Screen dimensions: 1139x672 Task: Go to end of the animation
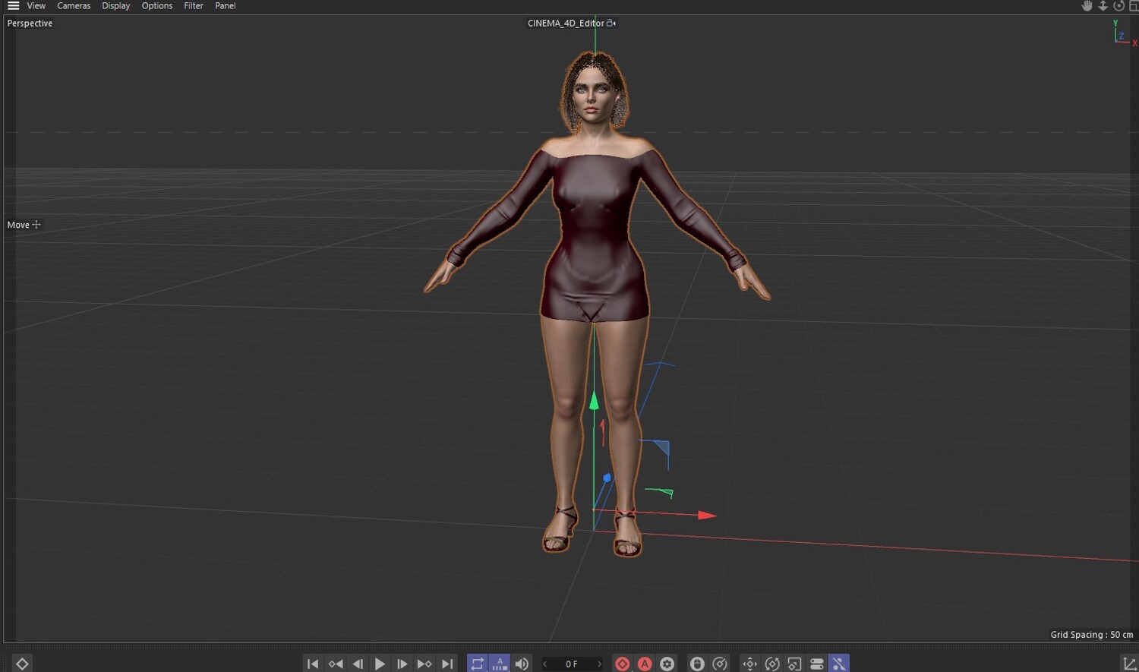[x=447, y=664]
